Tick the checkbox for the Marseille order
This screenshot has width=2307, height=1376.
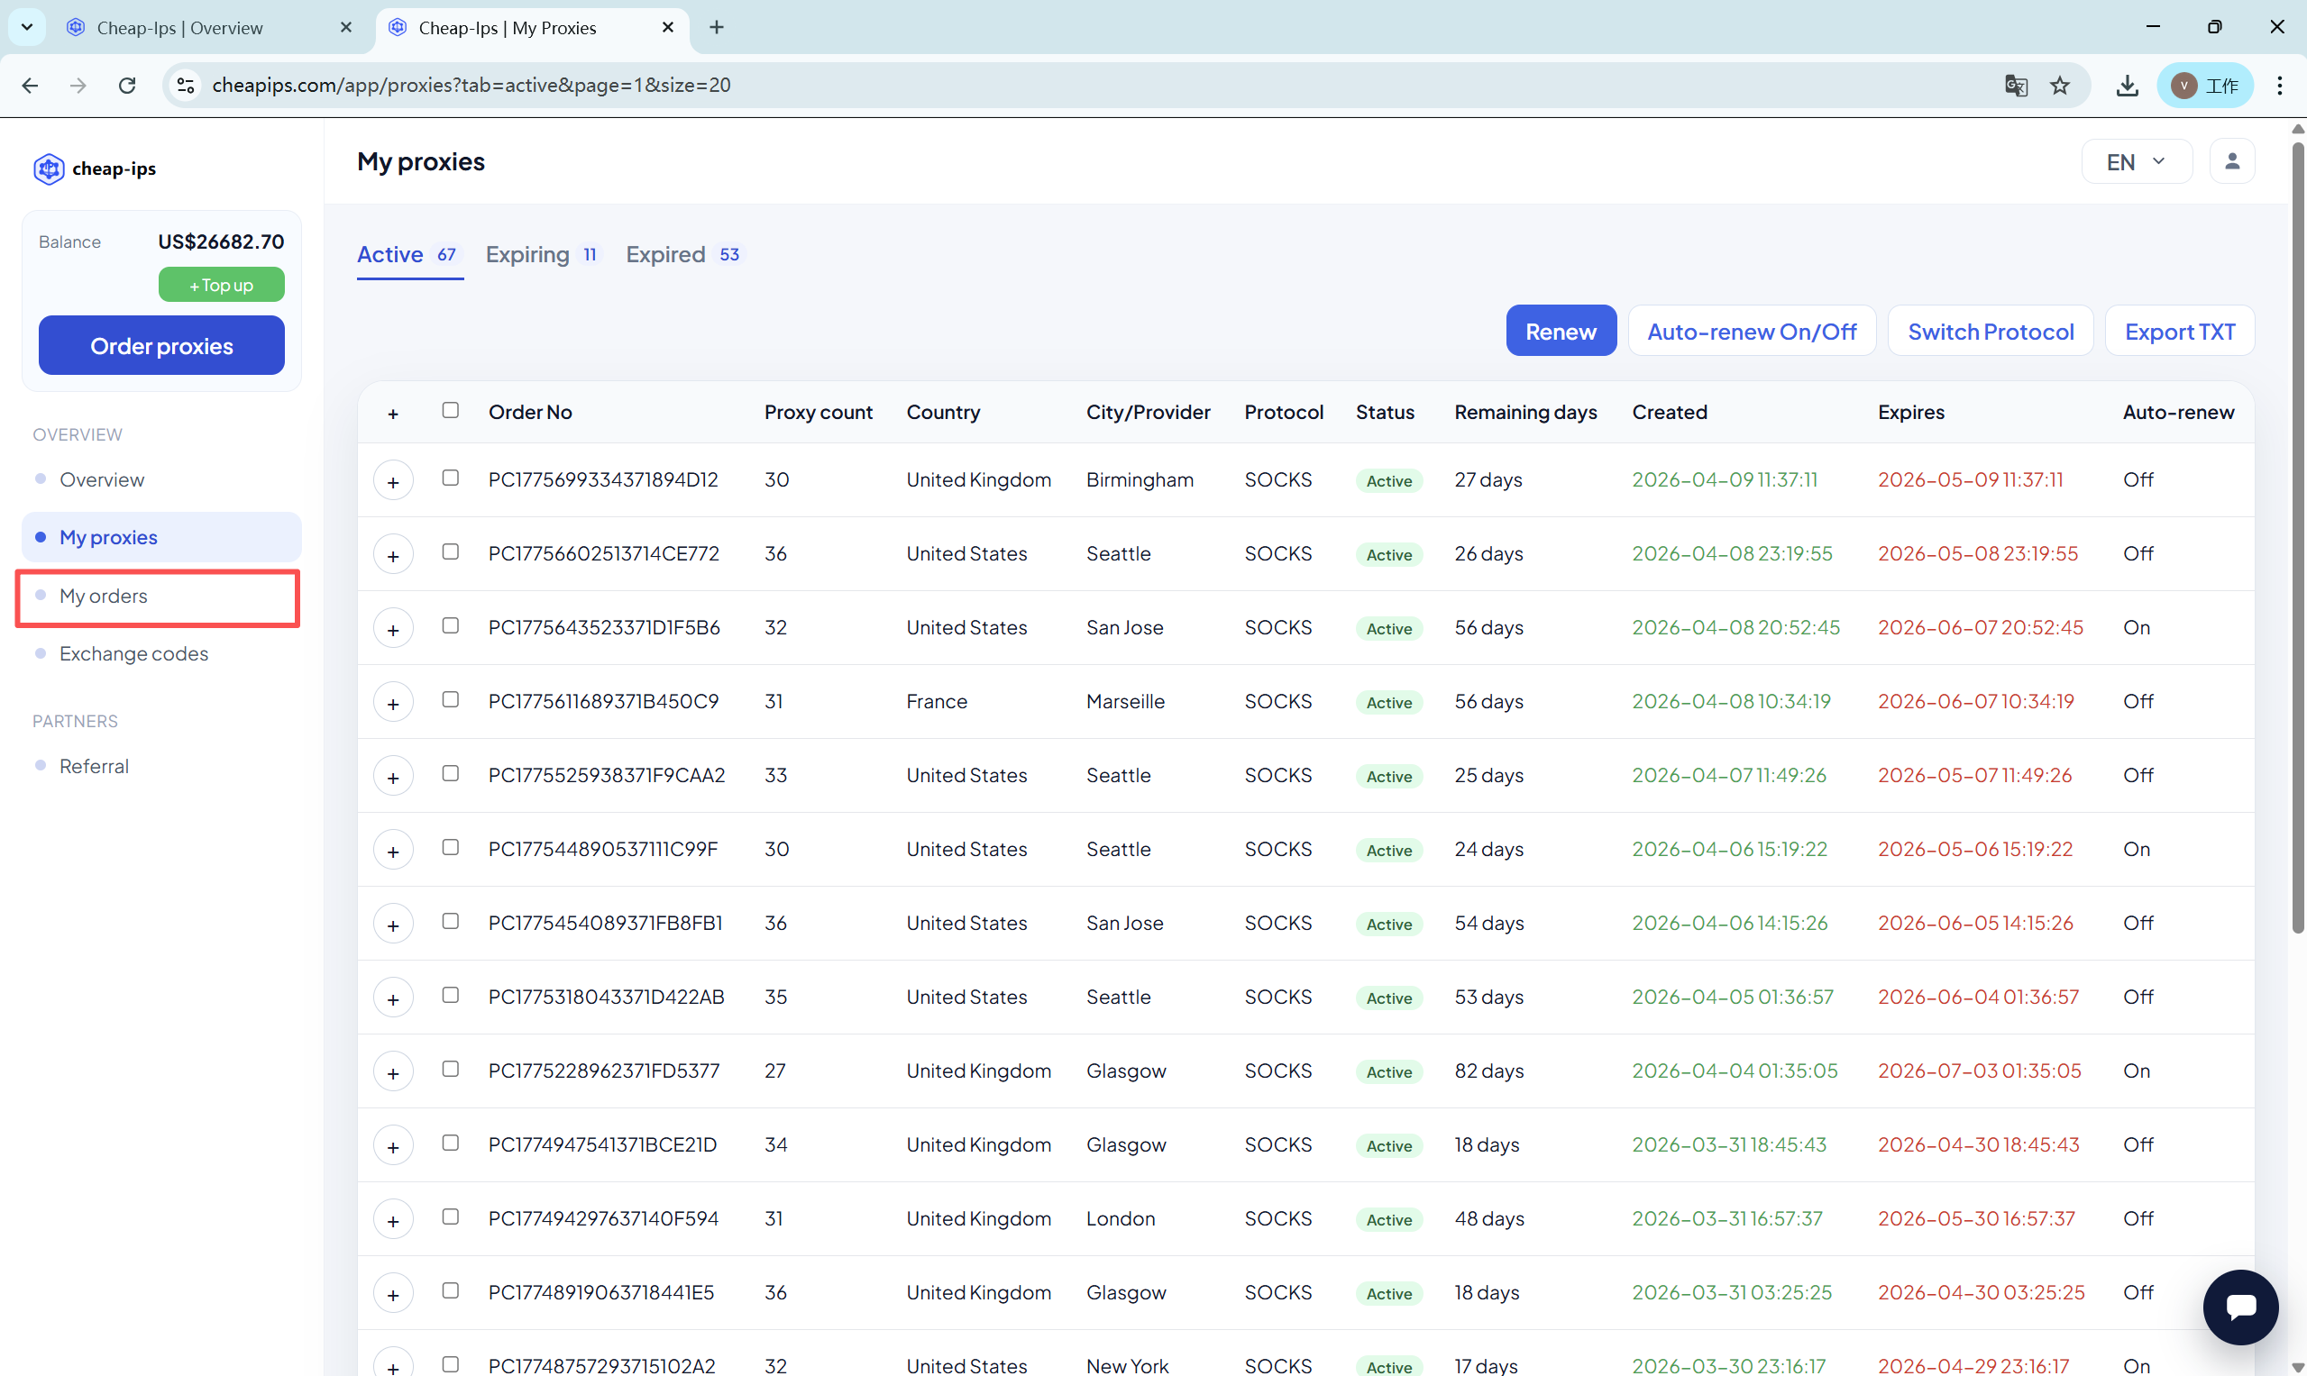tap(450, 699)
